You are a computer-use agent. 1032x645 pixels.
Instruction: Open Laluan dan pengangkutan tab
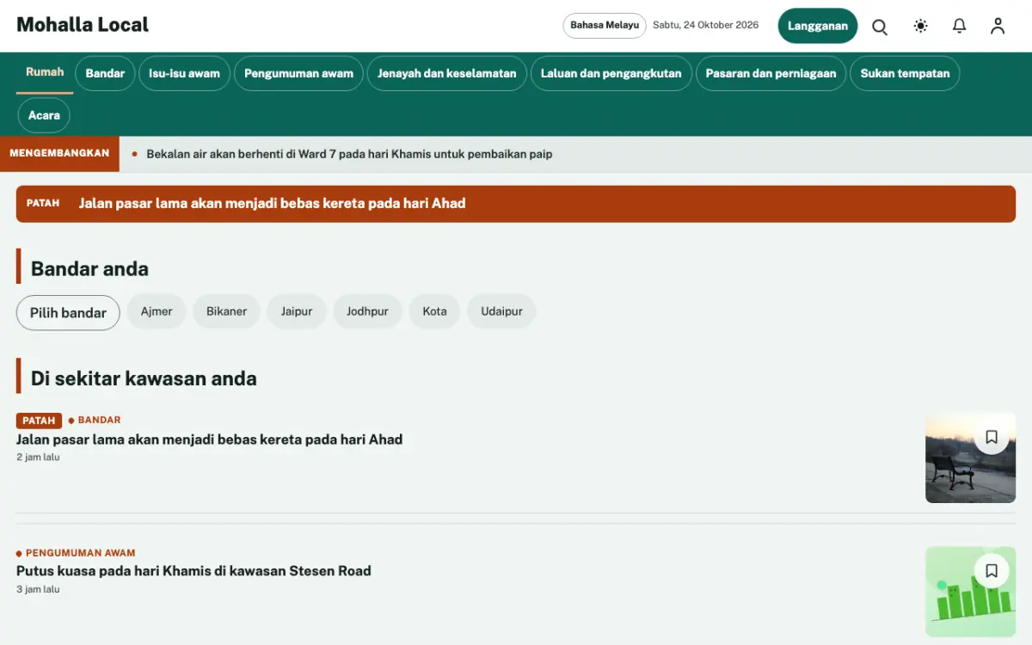[611, 73]
